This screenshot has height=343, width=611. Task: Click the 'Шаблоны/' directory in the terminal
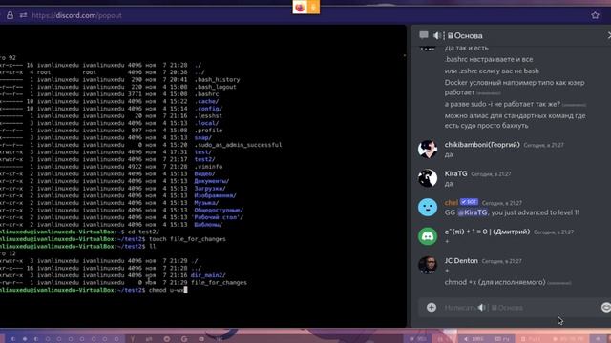click(208, 225)
